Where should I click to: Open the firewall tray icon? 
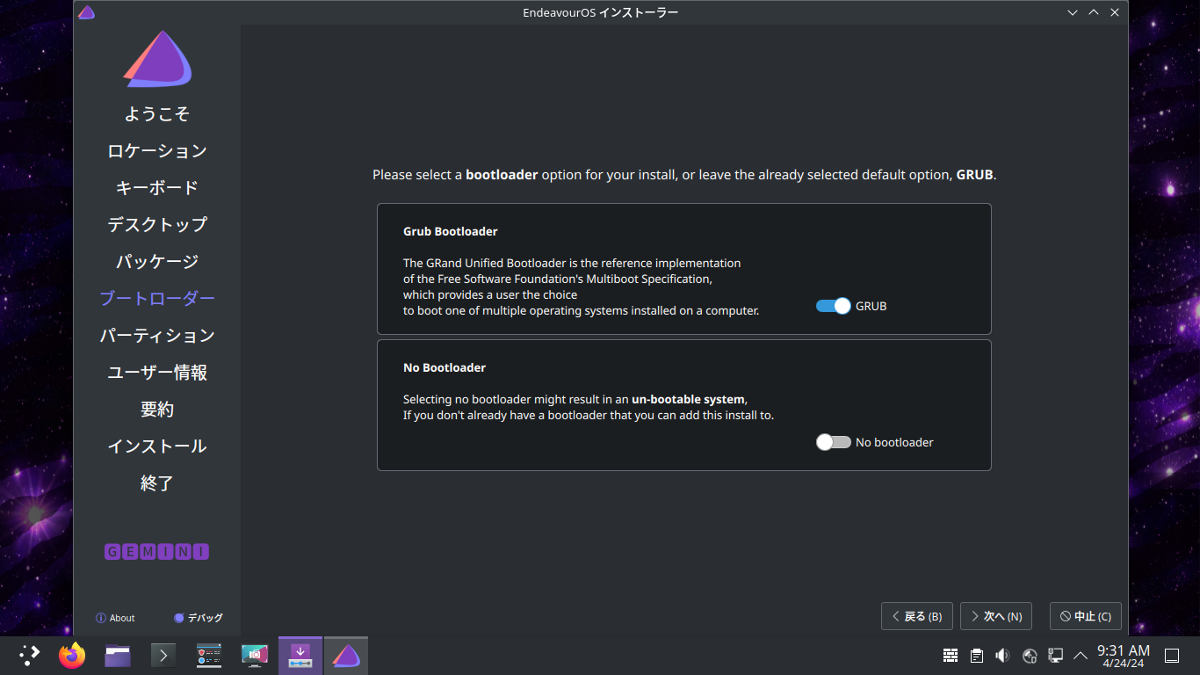pos(951,656)
